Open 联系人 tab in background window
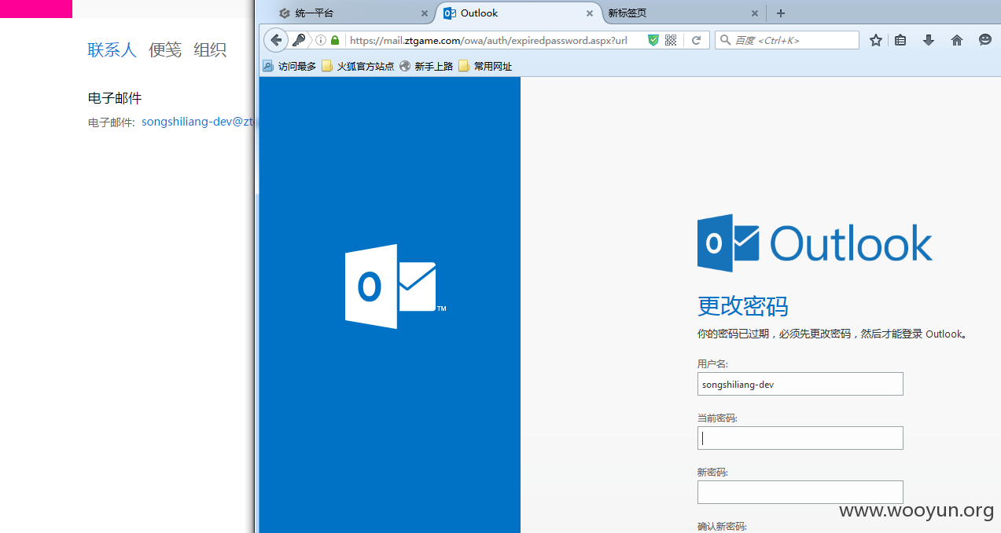This screenshot has height=533, width=1001. point(112,50)
